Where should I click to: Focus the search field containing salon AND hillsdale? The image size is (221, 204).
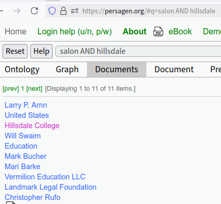pos(138,51)
